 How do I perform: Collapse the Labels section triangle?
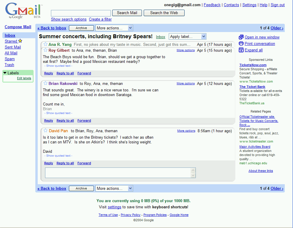click(x=5, y=73)
